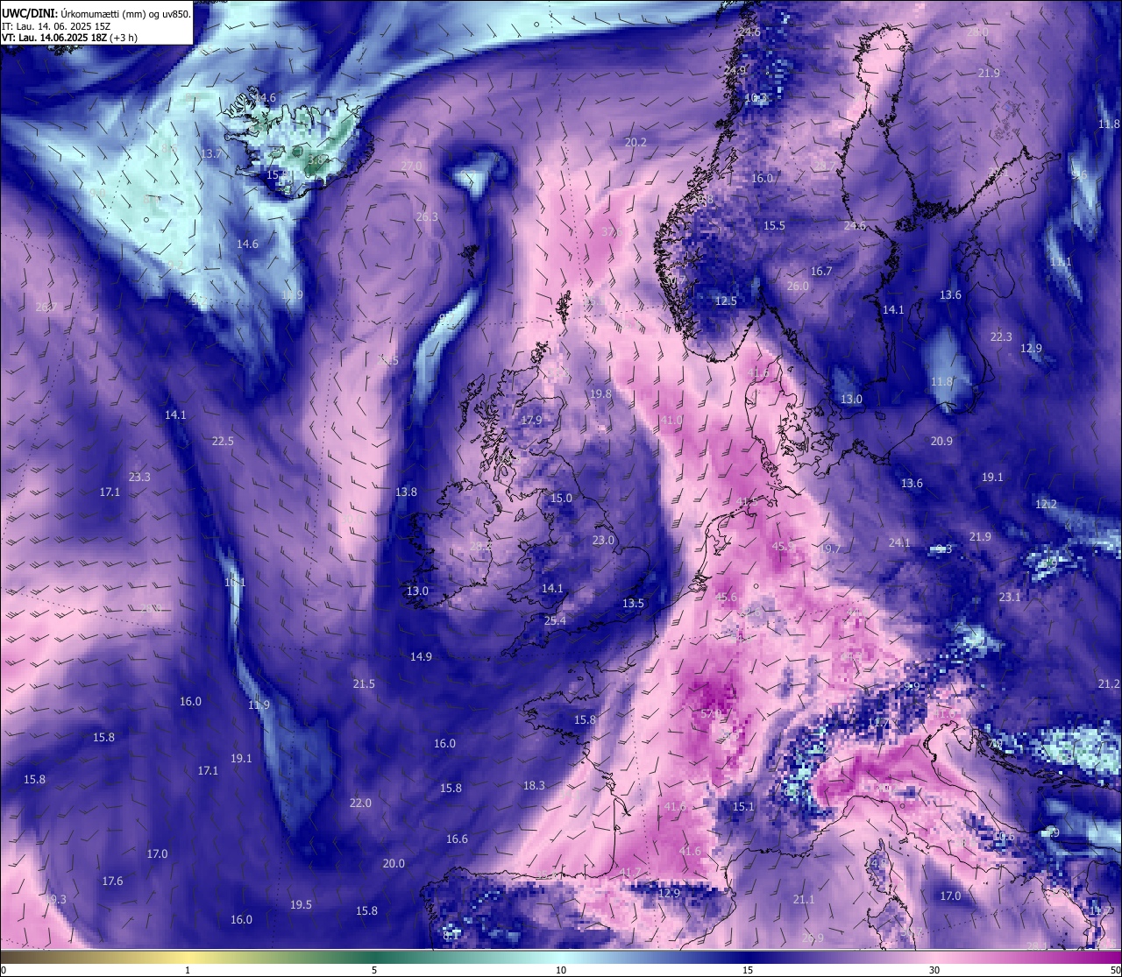Screen dimensions: 1122x977
Task: Click the map value 15.5
Action: (x=774, y=226)
